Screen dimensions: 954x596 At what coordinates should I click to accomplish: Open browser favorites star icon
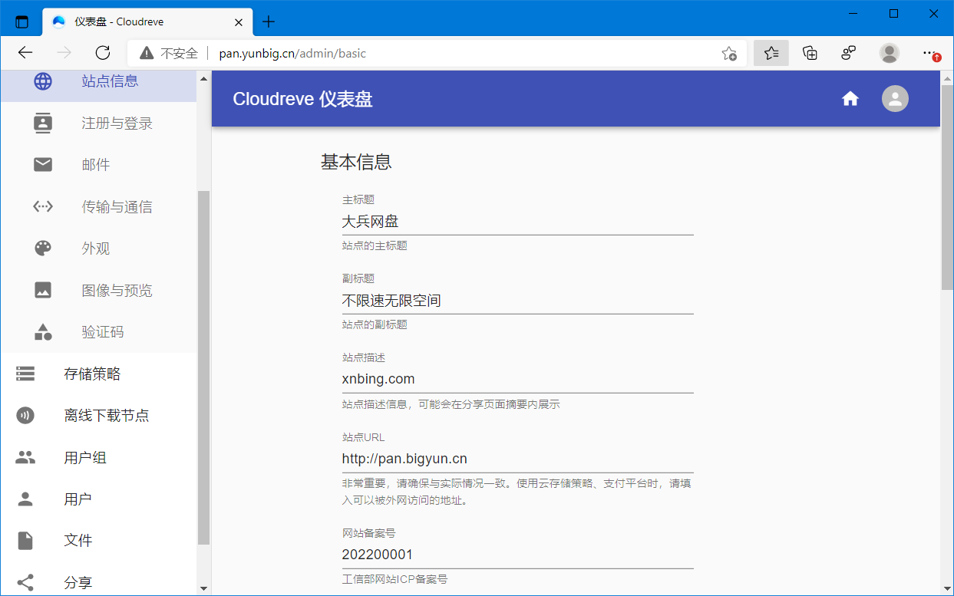(771, 53)
